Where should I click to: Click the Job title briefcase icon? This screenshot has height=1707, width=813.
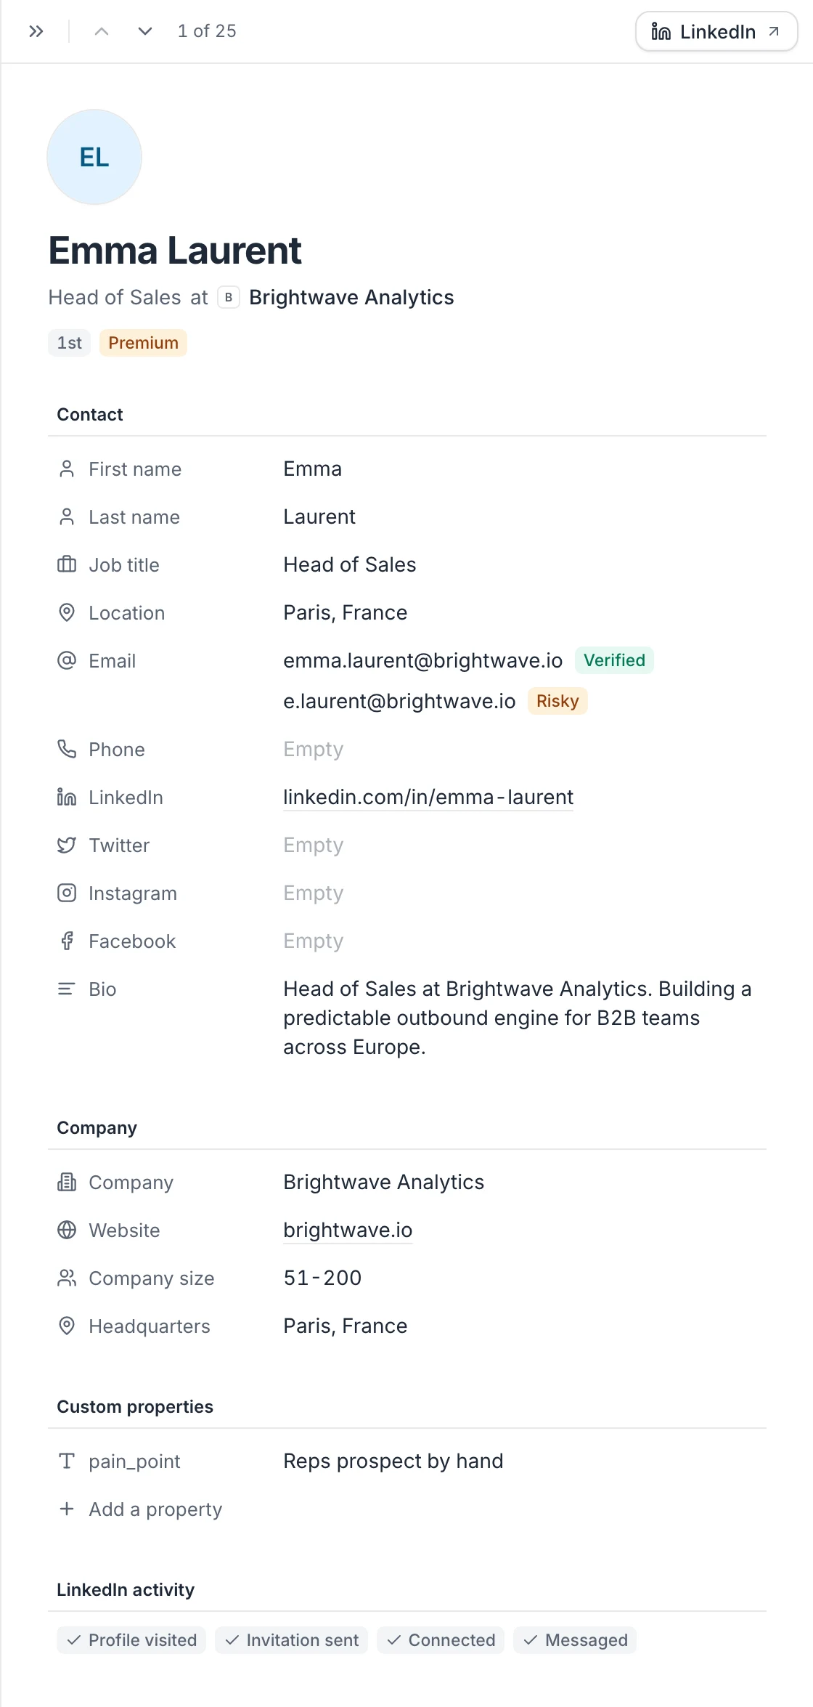tap(67, 565)
